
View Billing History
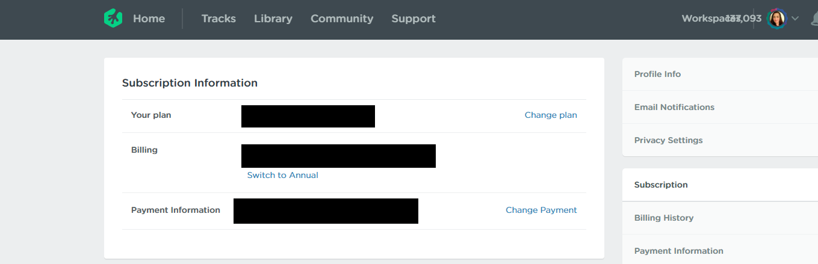point(664,218)
